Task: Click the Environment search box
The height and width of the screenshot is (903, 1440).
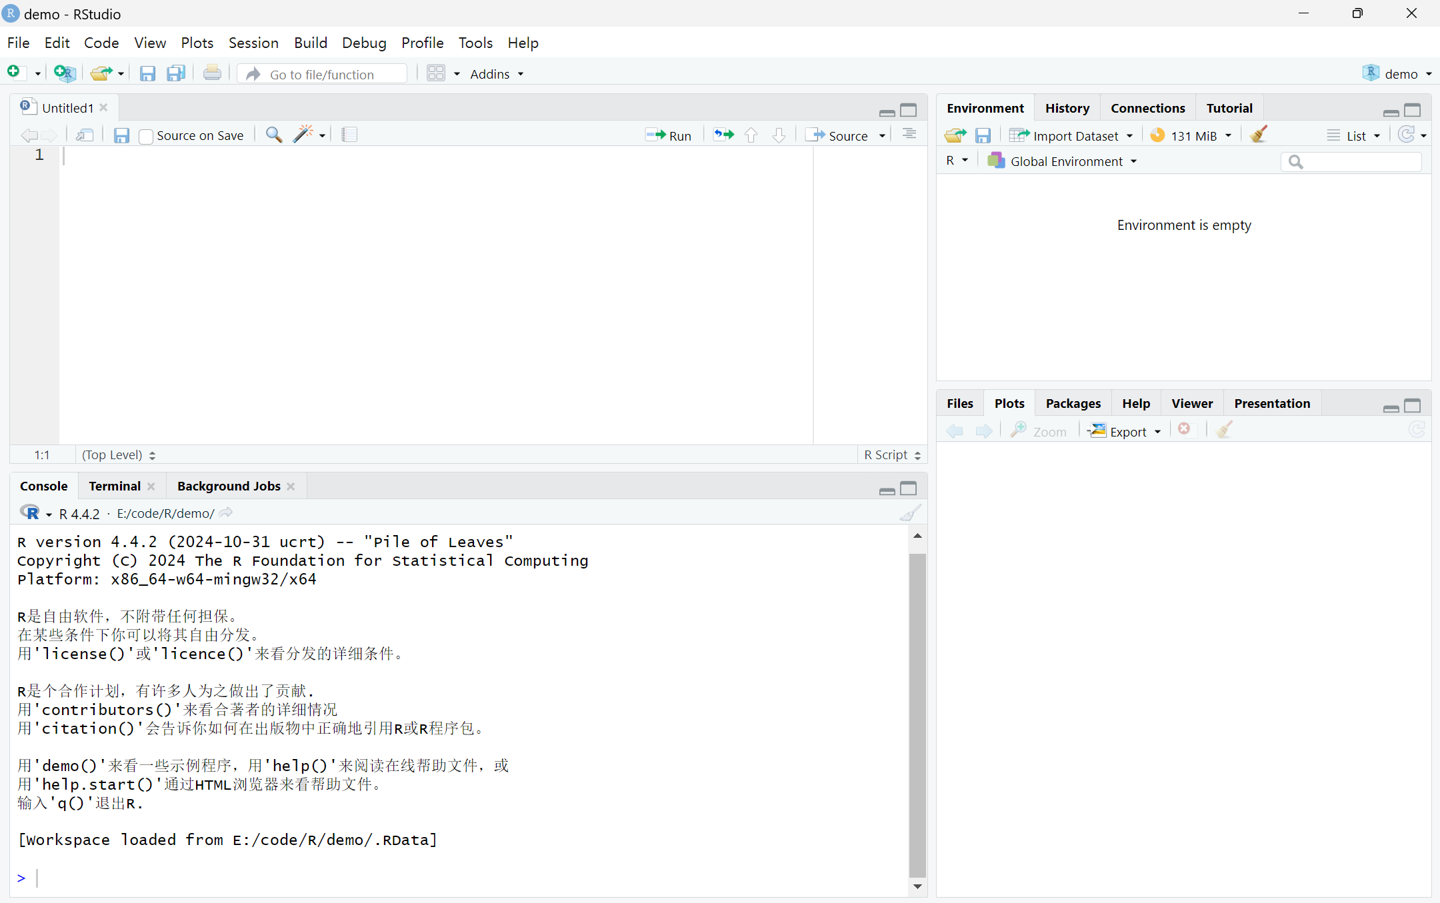Action: pos(1351,161)
